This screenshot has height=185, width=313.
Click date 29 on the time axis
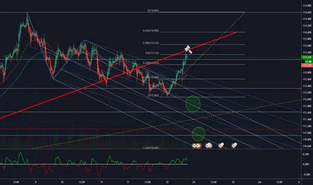233,182
